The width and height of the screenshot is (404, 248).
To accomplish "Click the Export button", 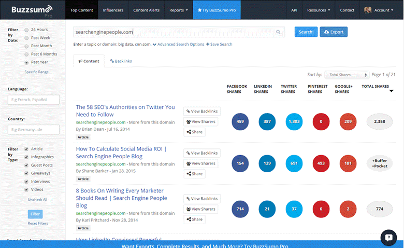I will pyautogui.click(x=333, y=32).
